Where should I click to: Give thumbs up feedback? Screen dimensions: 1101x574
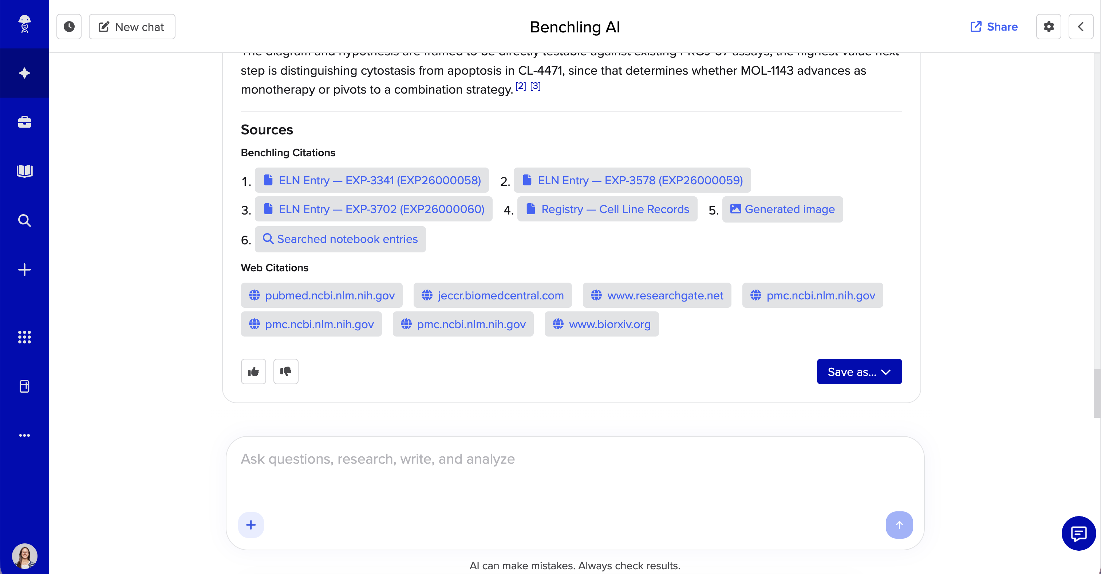click(253, 371)
